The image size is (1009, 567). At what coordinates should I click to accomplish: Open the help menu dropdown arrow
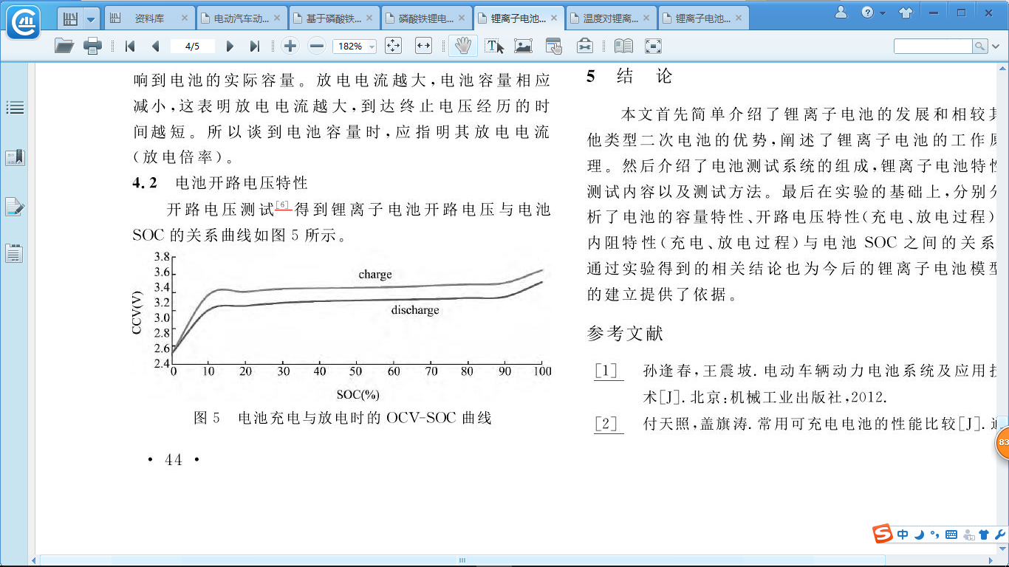pyautogui.click(x=883, y=13)
